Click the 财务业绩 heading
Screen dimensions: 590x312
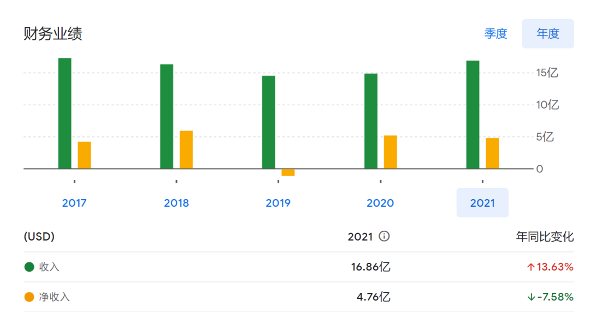click(x=52, y=34)
